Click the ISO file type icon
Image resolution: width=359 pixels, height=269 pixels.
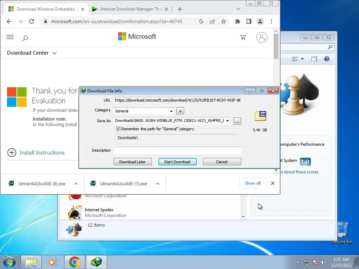[x=260, y=116]
